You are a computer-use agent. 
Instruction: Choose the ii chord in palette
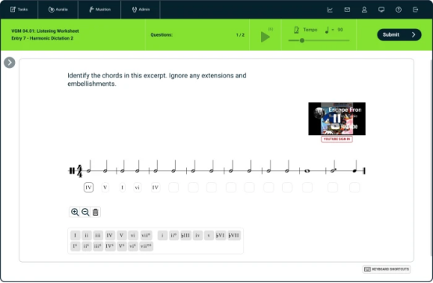(x=87, y=235)
